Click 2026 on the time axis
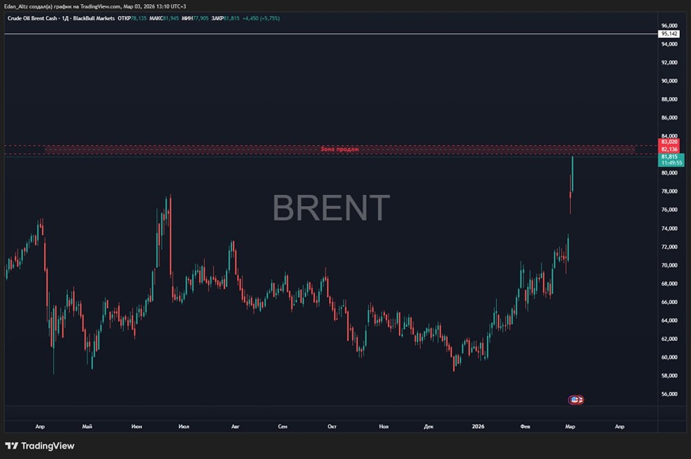The width and height of the screenshot is (691, 459). [x=477, y=427]
